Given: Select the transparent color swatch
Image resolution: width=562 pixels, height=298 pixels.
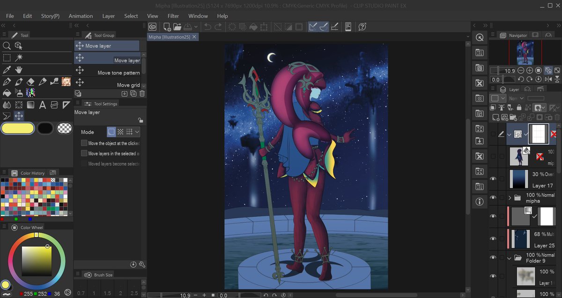Looking at the screenshot, I should pyautogui.click(x=64, y=128).
